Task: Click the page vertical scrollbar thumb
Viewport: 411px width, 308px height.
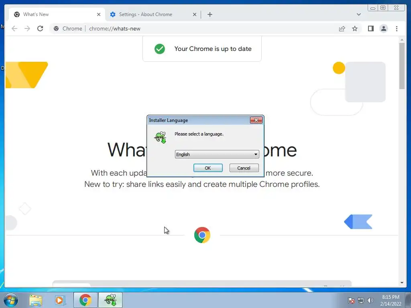Action: [402, 65]
